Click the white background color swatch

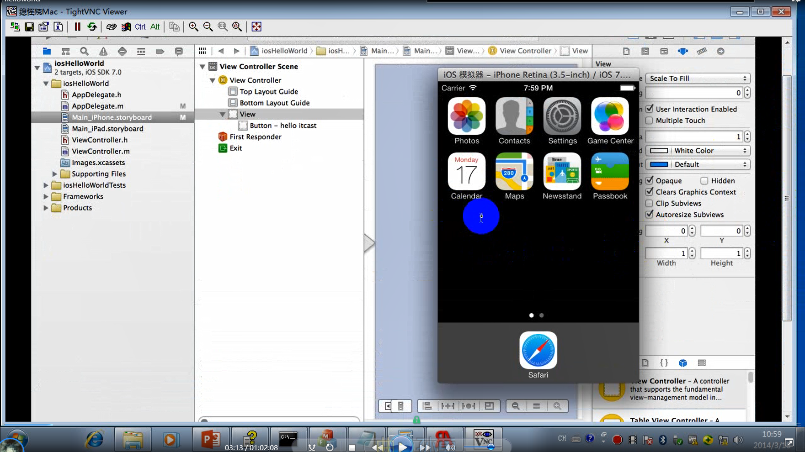[659, 151]
